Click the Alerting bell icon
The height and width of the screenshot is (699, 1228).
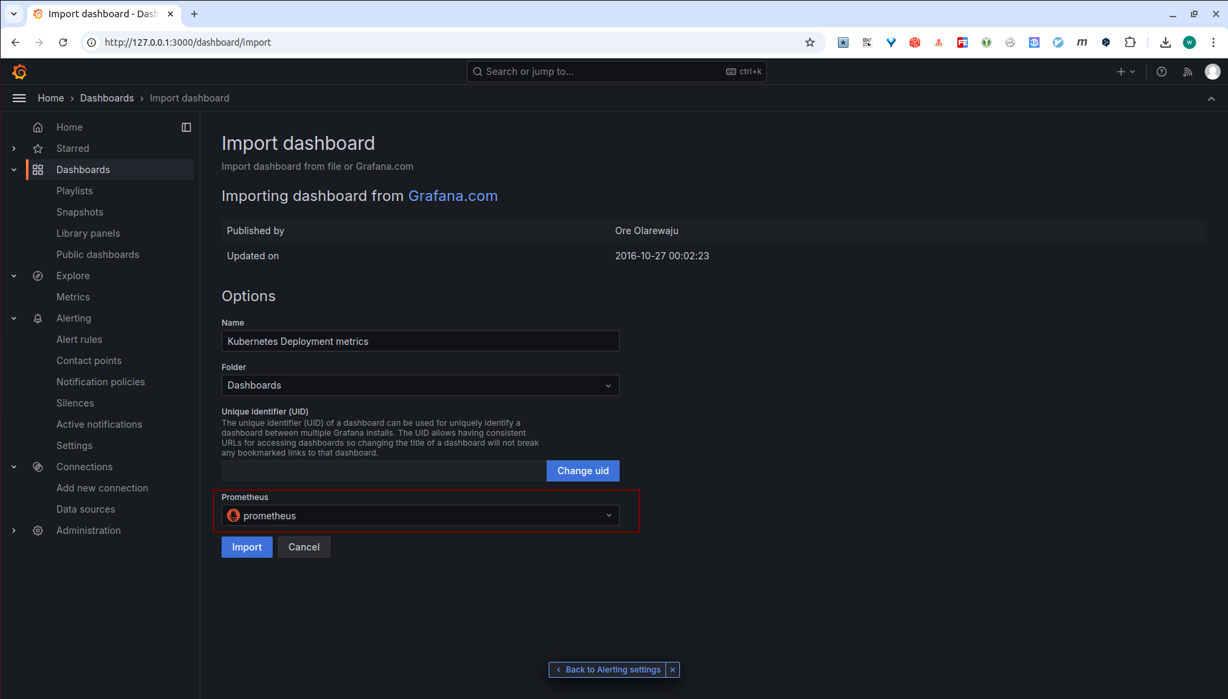click(38, 318)
